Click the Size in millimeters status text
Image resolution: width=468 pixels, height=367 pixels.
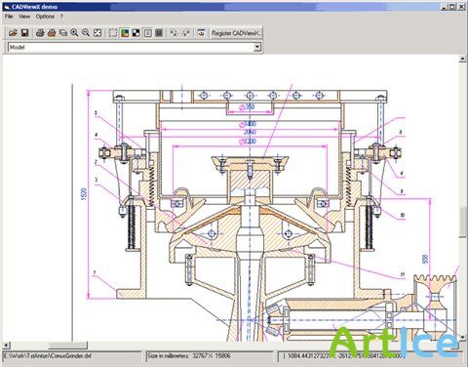pos(189,356)
